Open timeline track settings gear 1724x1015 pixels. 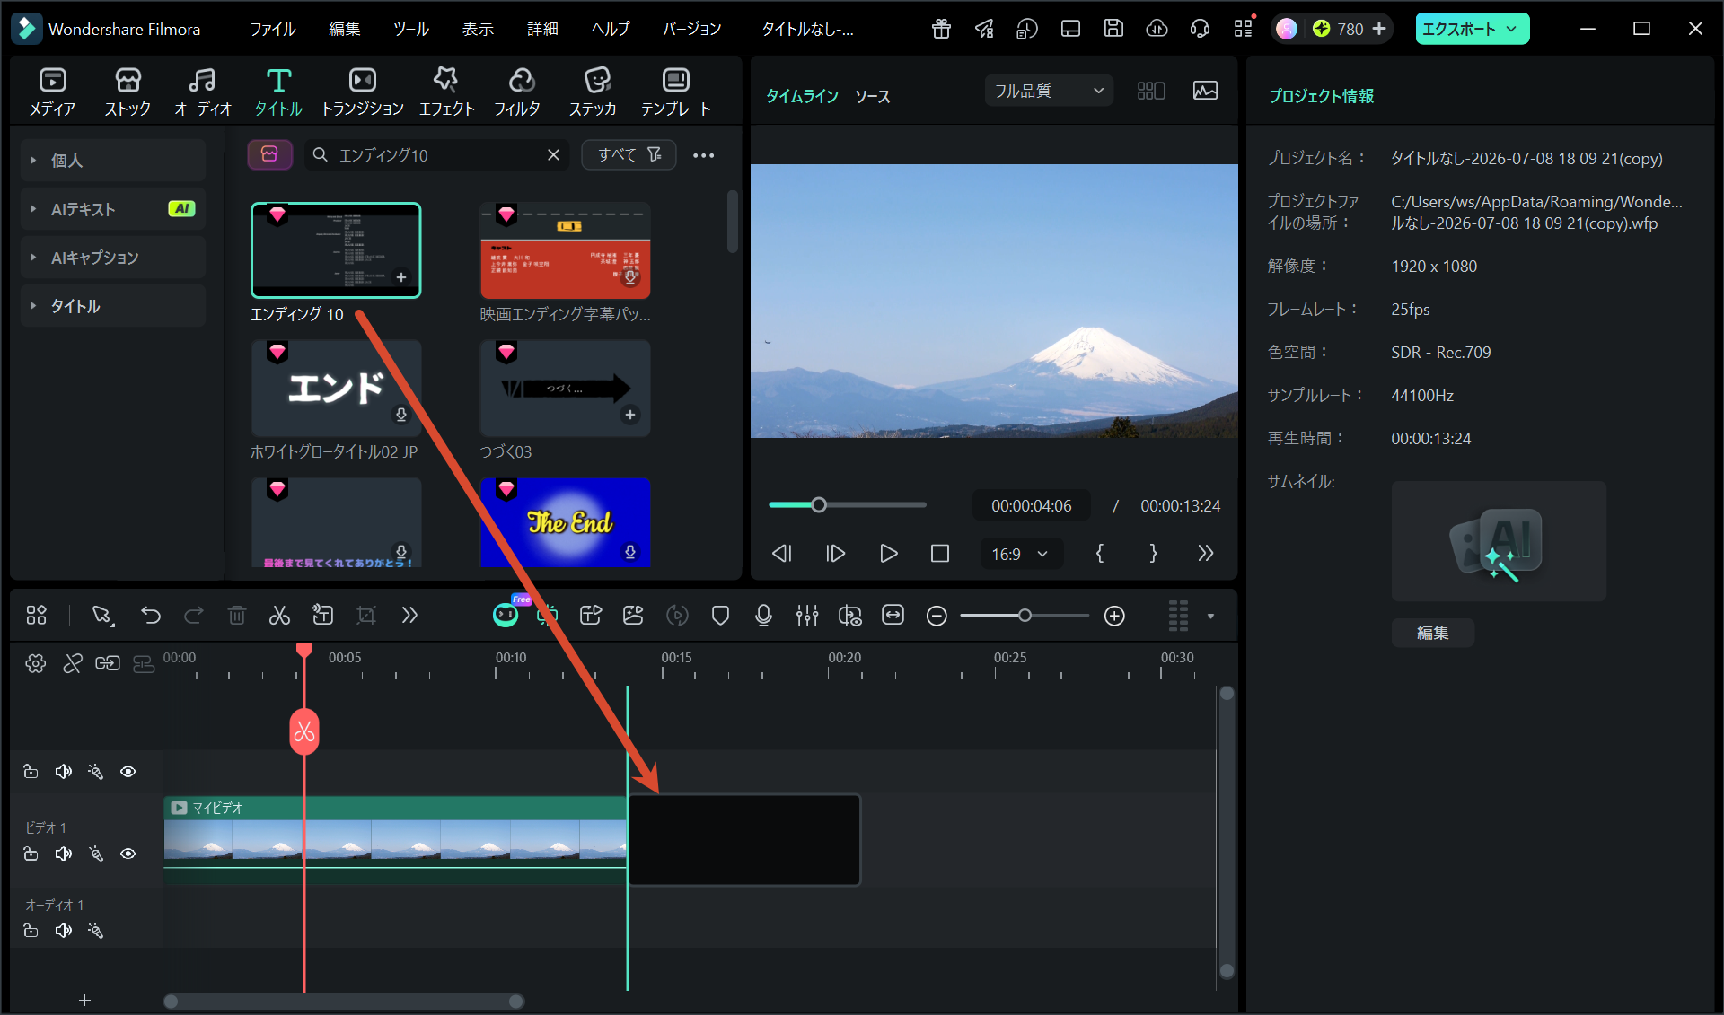tap(36, 663)
